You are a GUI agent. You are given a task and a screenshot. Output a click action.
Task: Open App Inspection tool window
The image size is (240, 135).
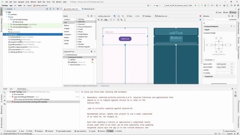(80, 131)
